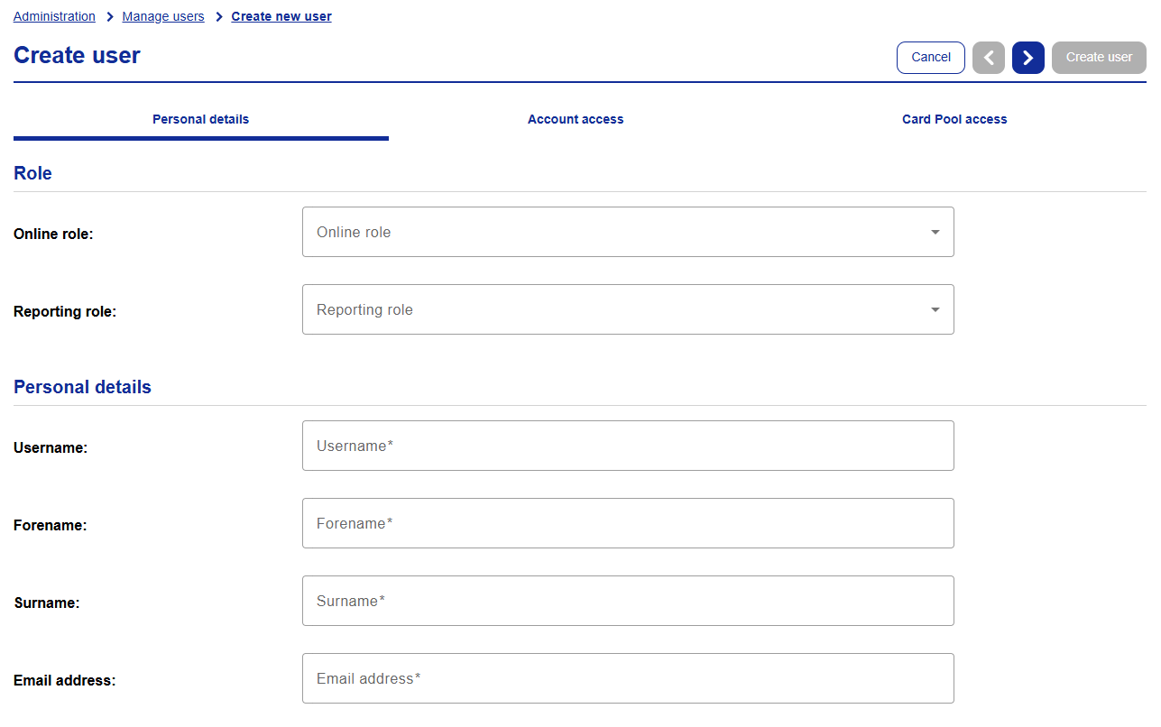Click the 'Create user' page title
Image resolution: width=1161 pixels, height=727 pixels.
[77, 55]
